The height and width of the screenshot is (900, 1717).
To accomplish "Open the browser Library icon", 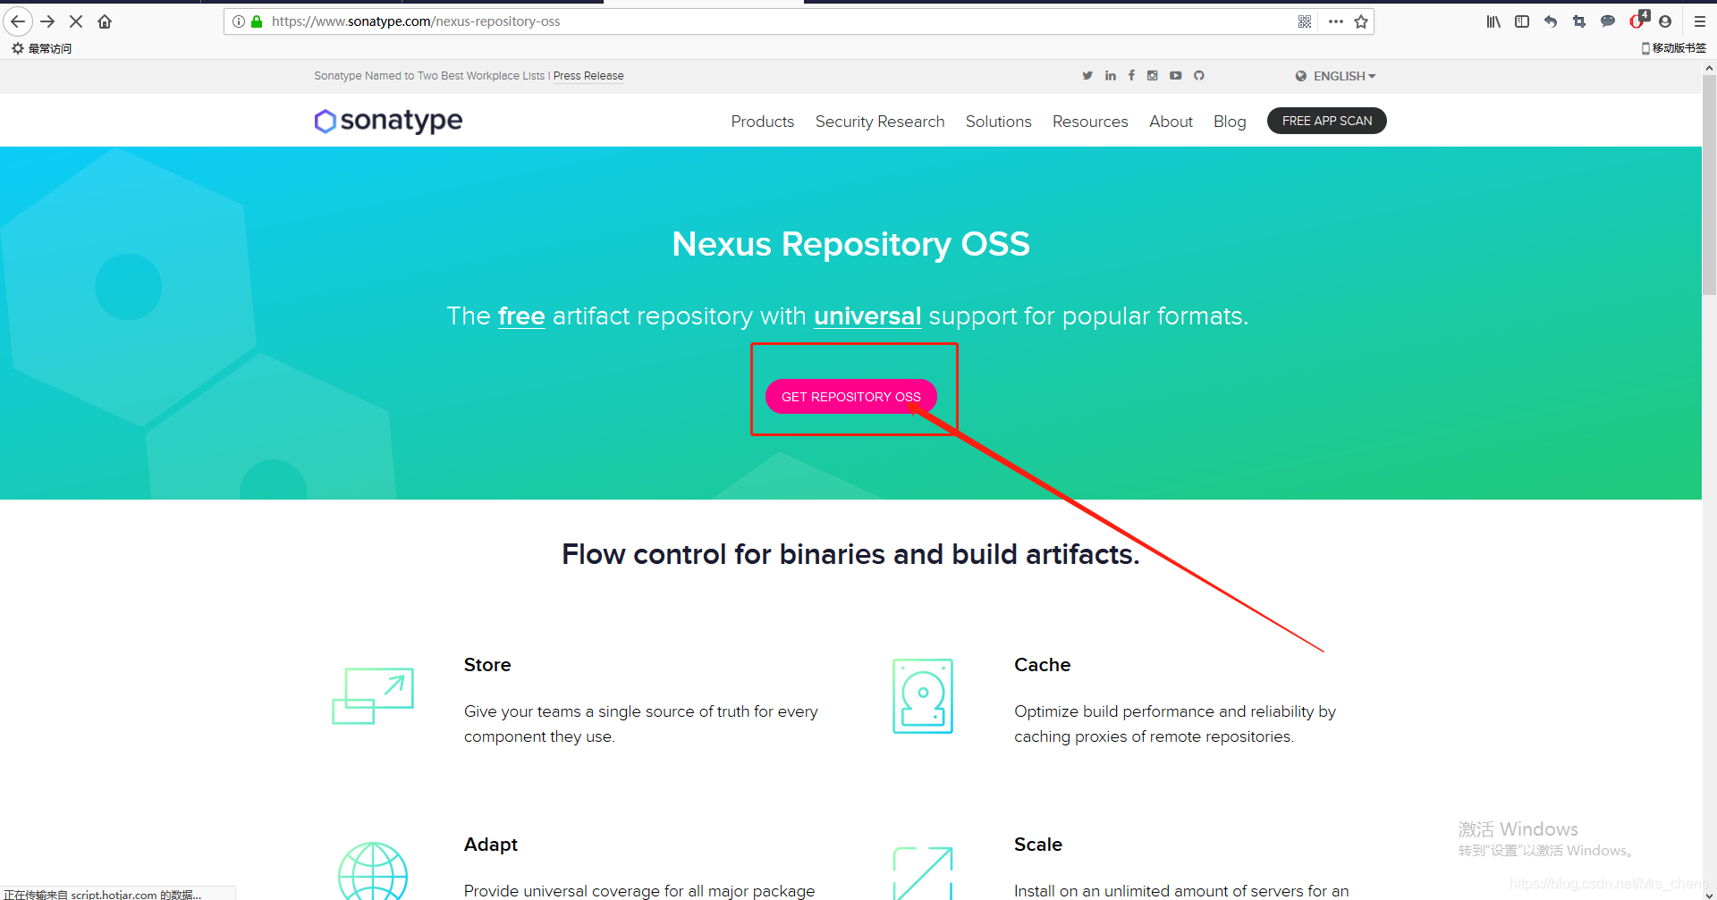I will tap(1493, 21).
